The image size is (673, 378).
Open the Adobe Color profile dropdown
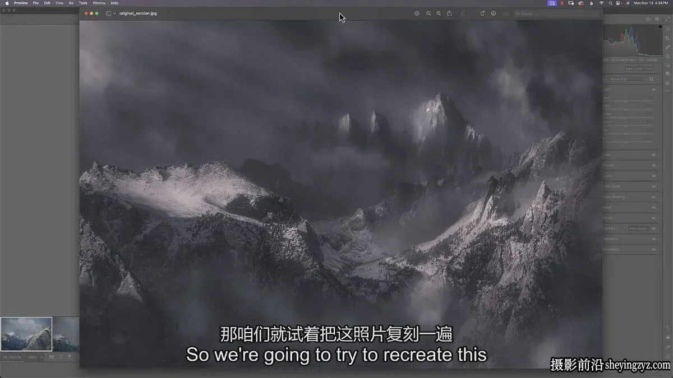[x=626, y=79]
